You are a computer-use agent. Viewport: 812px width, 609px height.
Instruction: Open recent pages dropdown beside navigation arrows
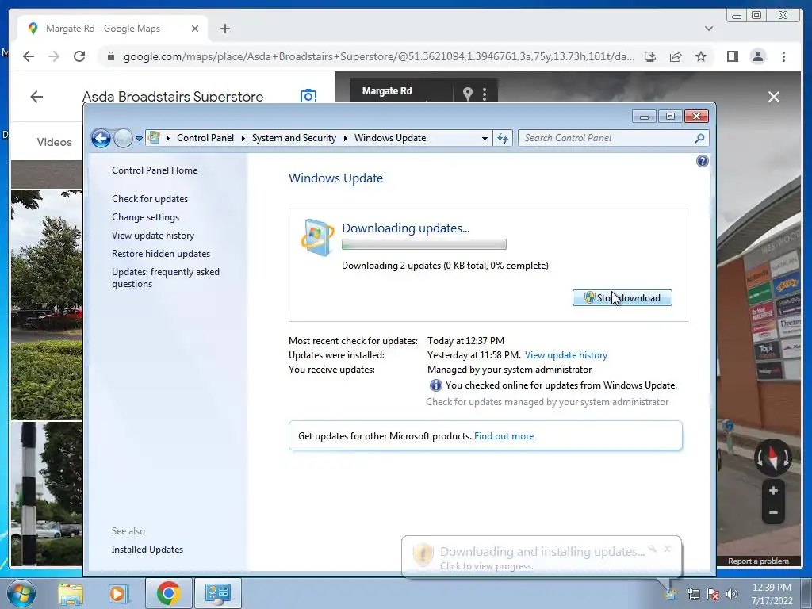139,138
